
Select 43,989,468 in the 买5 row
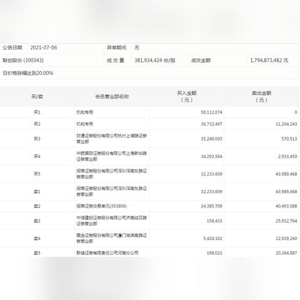tap(286, 174)
